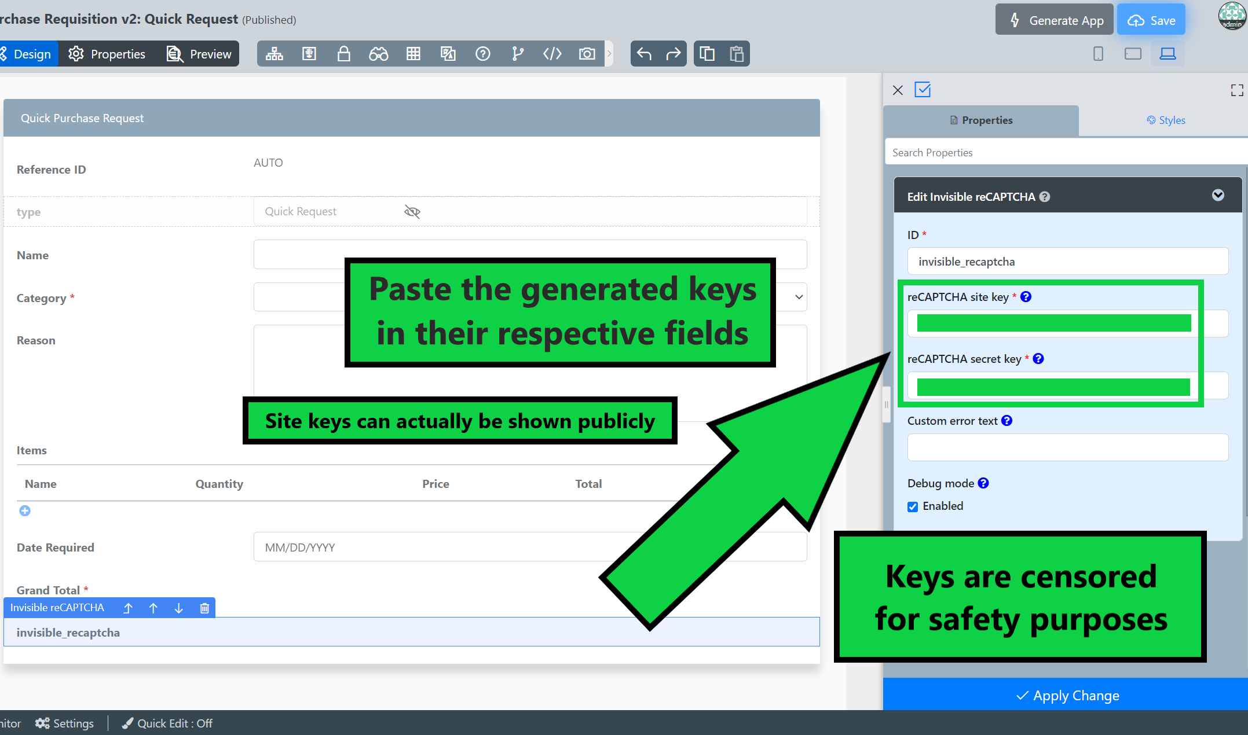This screenshot has width=1248, height=735.
Task: Add a new row in Items grid
Action: (25, 510)
